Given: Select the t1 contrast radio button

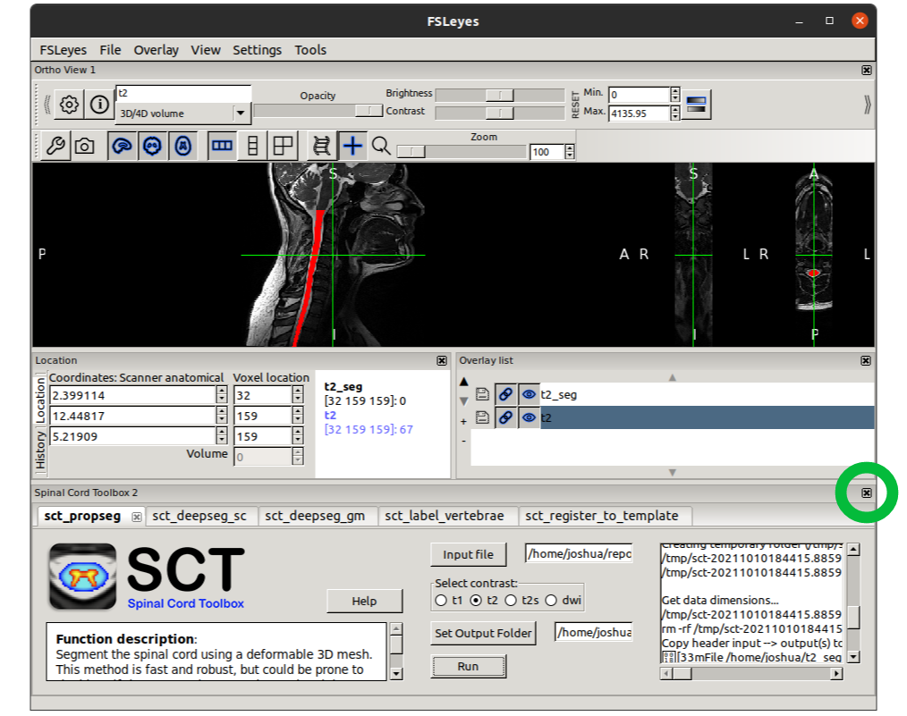Looking at the screenshot, I should (x=441, y=601).
